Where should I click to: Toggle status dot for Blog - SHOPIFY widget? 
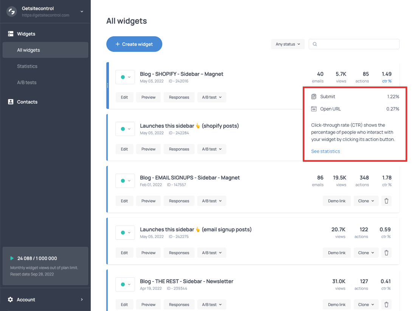(x=123, y=77)
